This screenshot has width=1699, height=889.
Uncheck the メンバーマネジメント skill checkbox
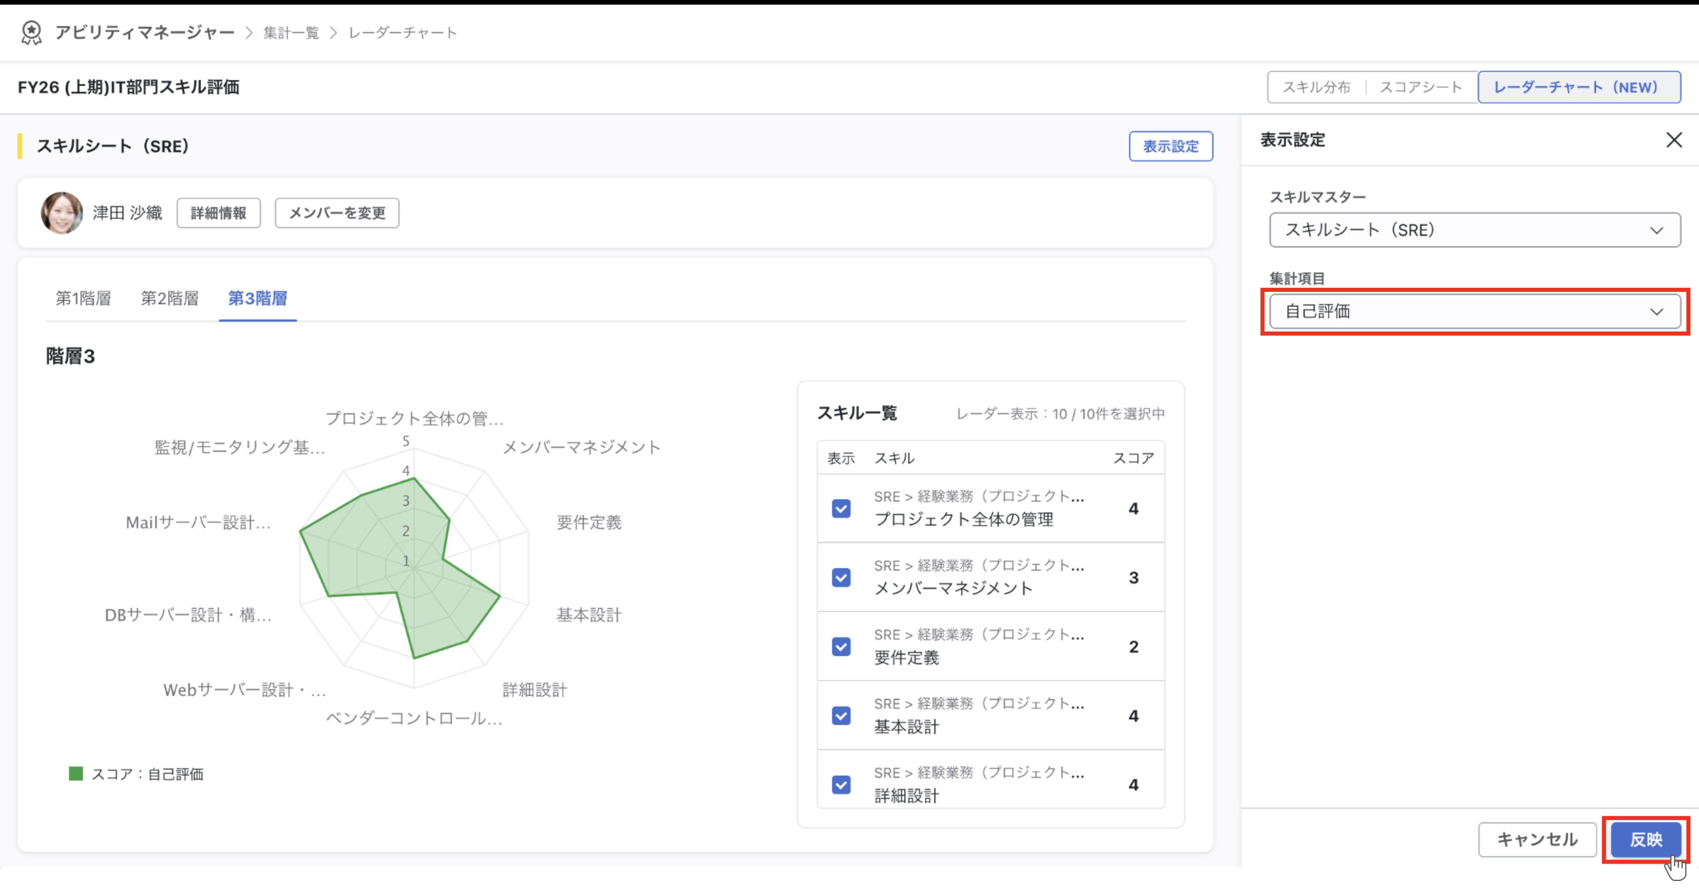[841, 577]
